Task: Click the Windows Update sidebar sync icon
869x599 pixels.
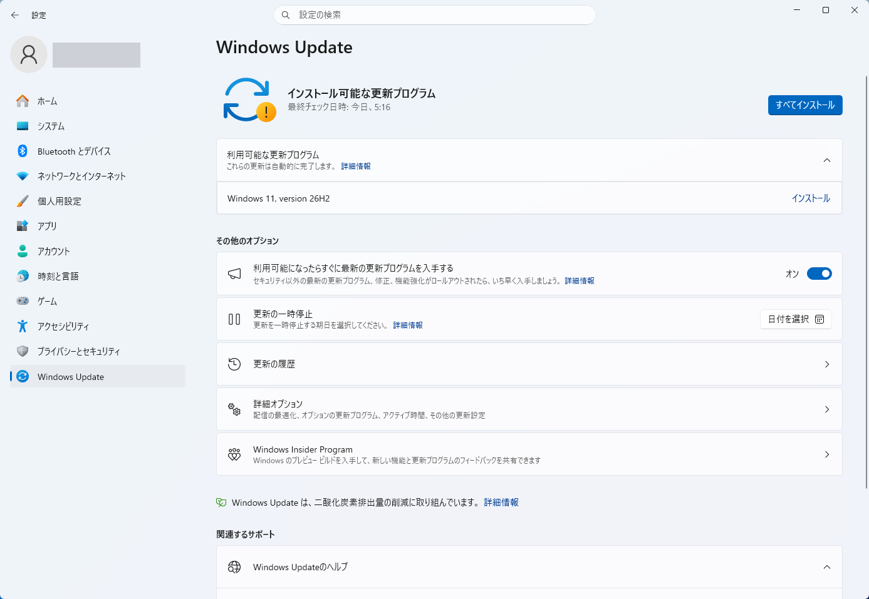Action: [23, 376]
